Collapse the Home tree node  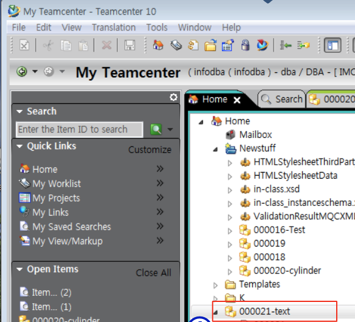coord(201,122)
